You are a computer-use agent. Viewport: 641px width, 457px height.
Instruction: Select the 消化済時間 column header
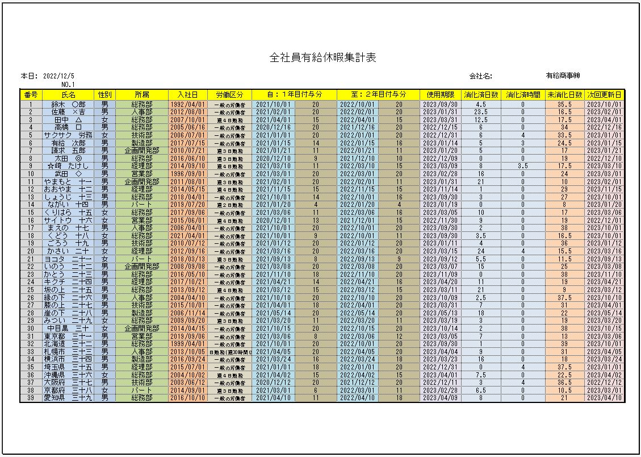[x=523, y=94]
